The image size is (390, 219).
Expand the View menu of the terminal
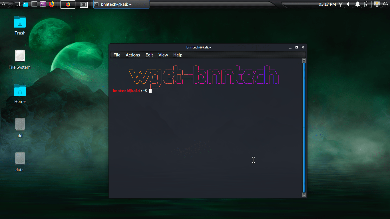163,55
